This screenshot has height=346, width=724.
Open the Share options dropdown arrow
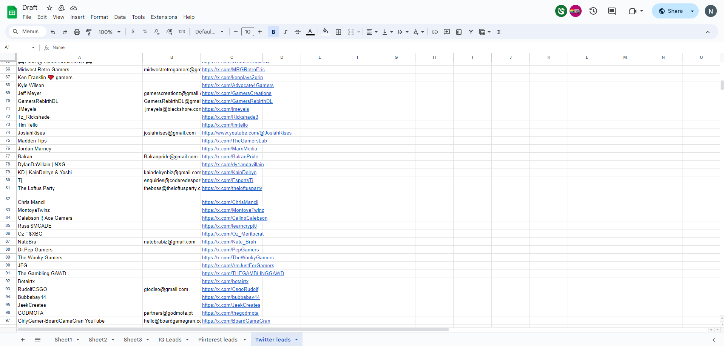[692, 11]
